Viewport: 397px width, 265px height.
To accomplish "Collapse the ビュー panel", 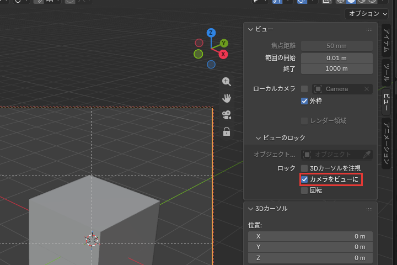I will 251,29.
